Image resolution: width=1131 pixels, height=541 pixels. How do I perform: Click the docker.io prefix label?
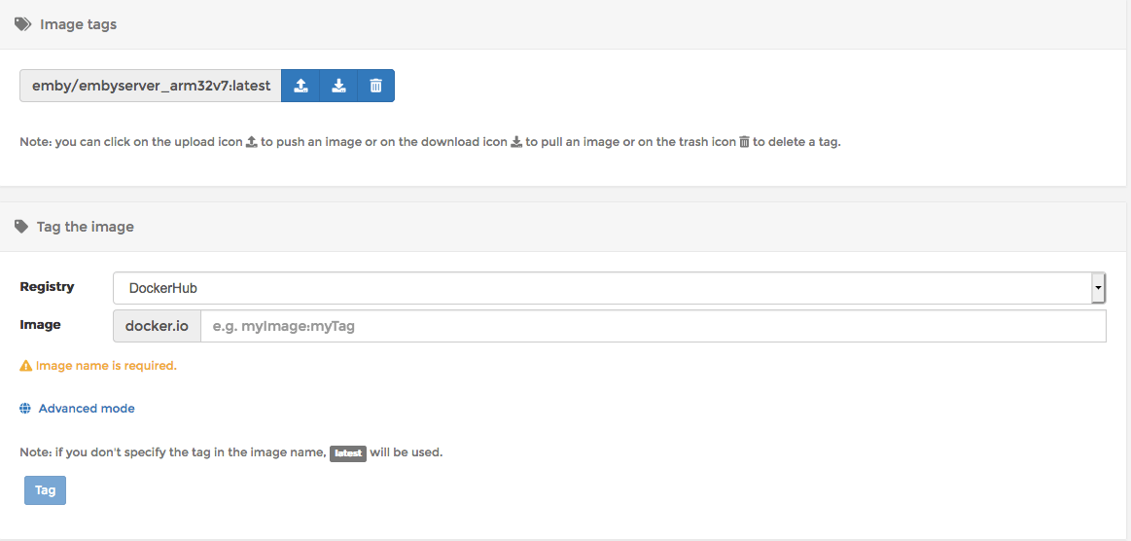click(x=158, y=326)
